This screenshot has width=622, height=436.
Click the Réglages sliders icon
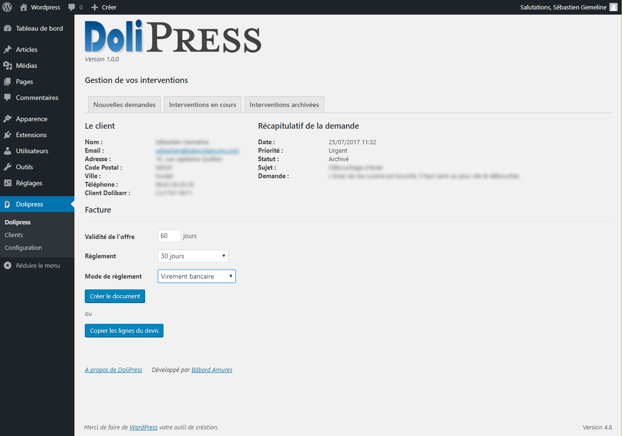8,183
